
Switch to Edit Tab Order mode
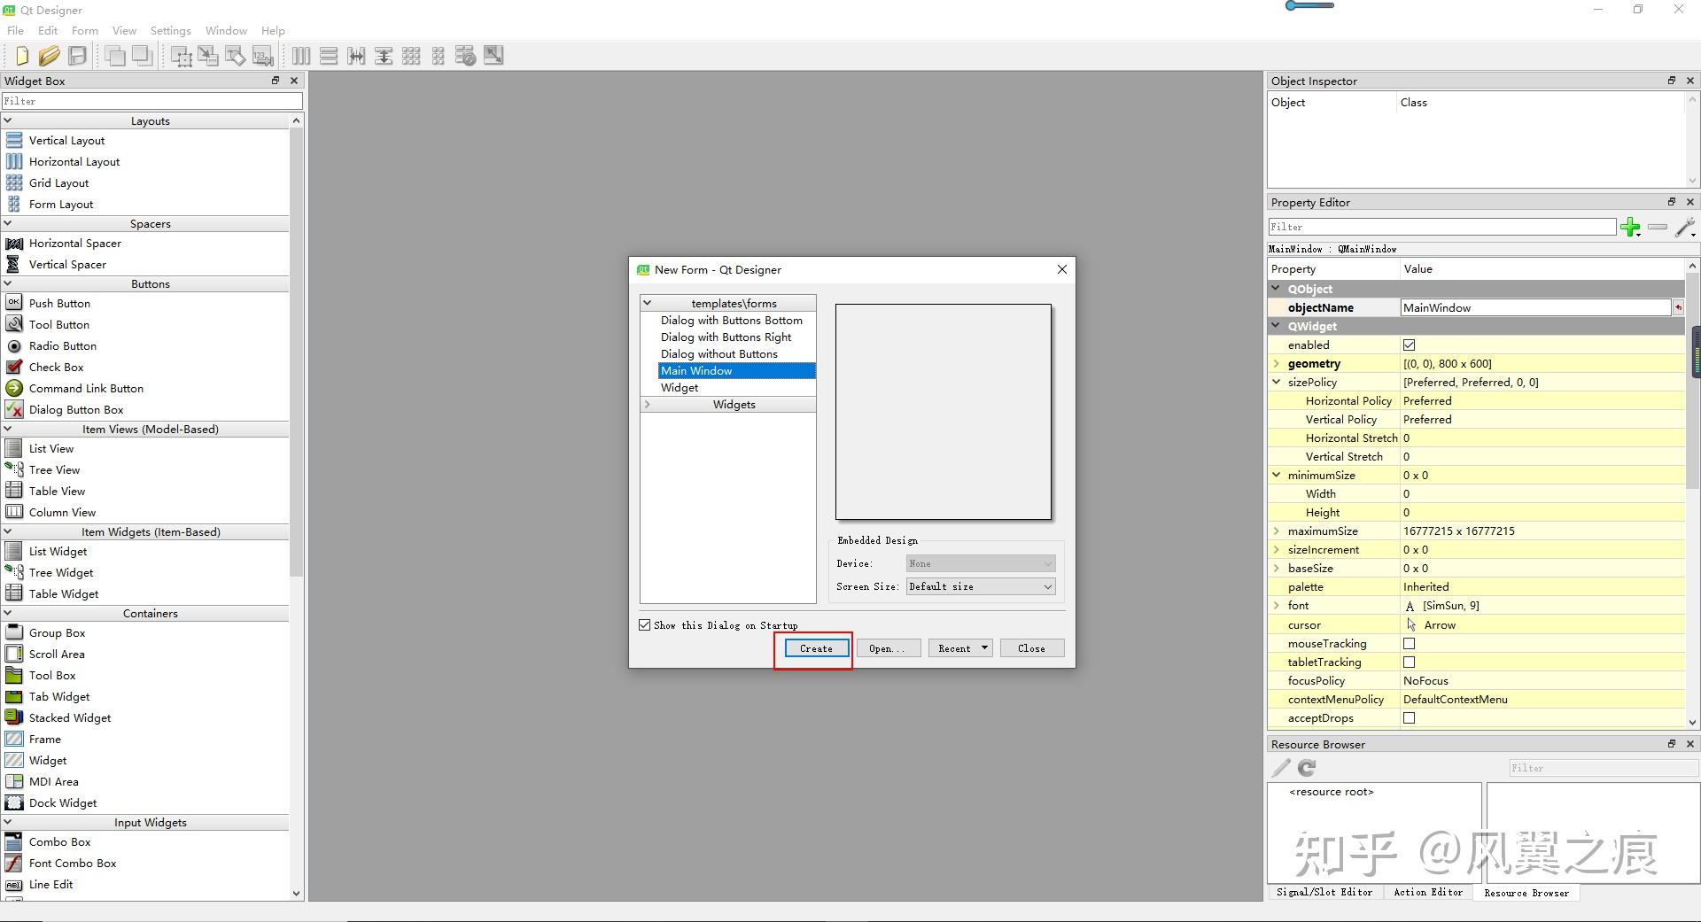coord(263,56)
